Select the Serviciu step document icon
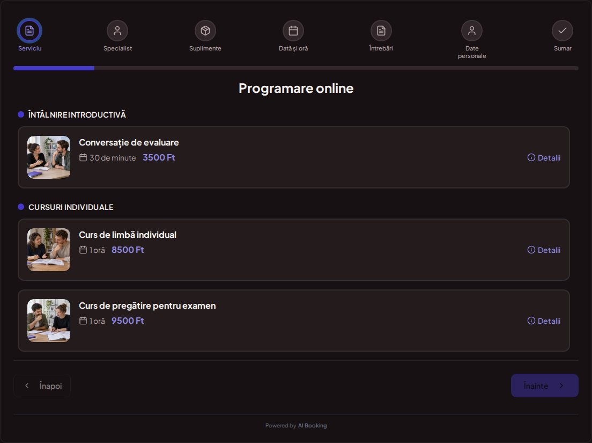This screenshot has width=592, height=443. coord(29,31)
